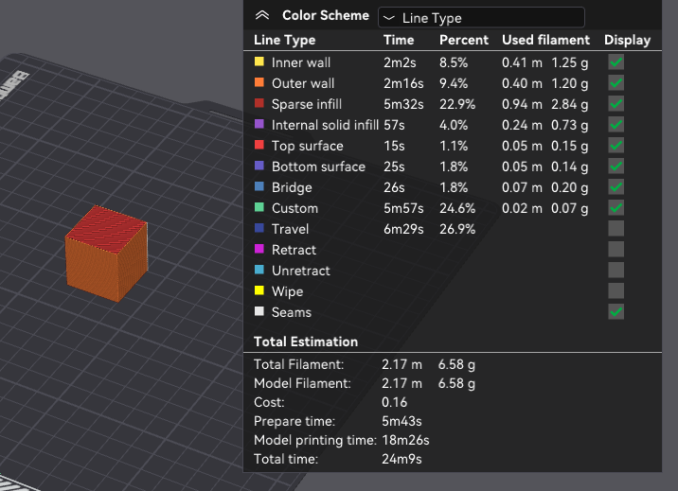Click the orange Outer wall color swatch

point(259,83)
